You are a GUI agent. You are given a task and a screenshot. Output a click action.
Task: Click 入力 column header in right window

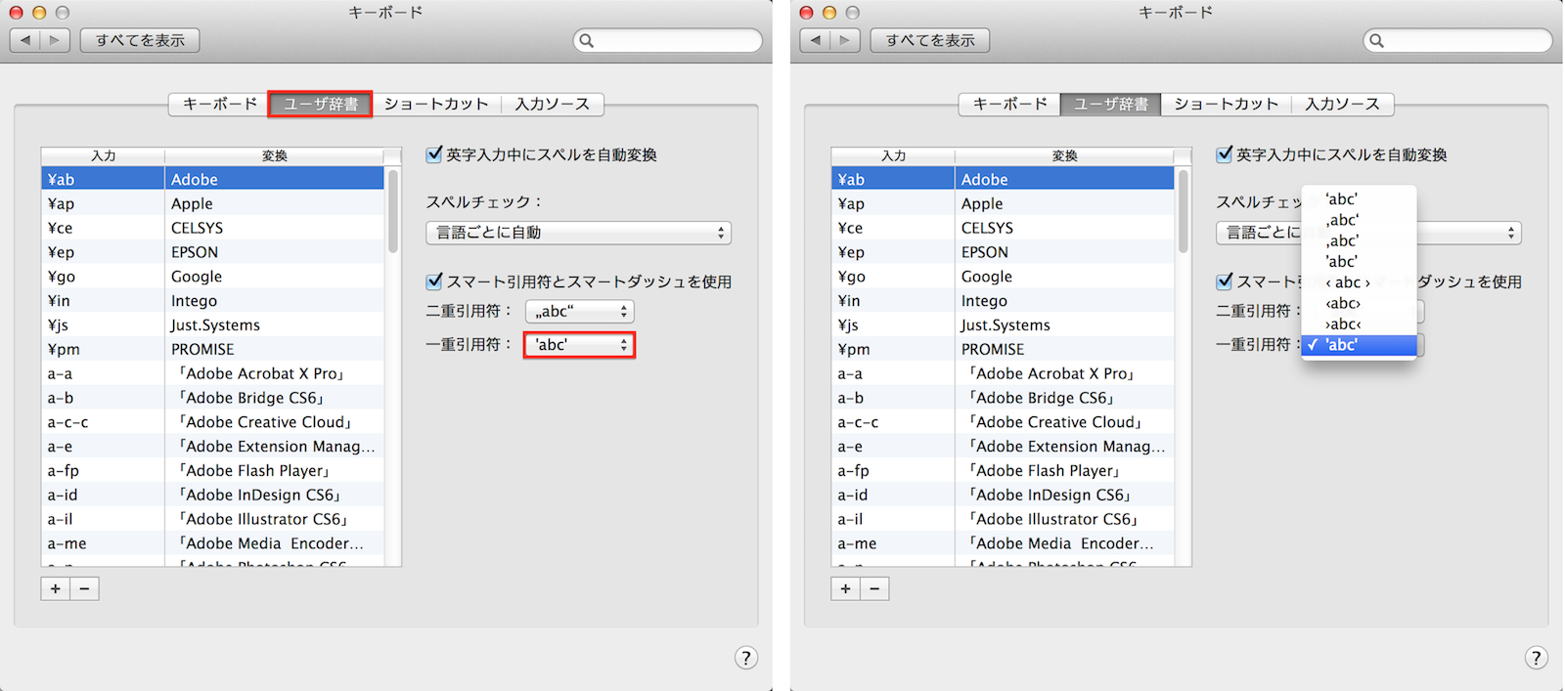pyautogui.click(x=893, y=156)
